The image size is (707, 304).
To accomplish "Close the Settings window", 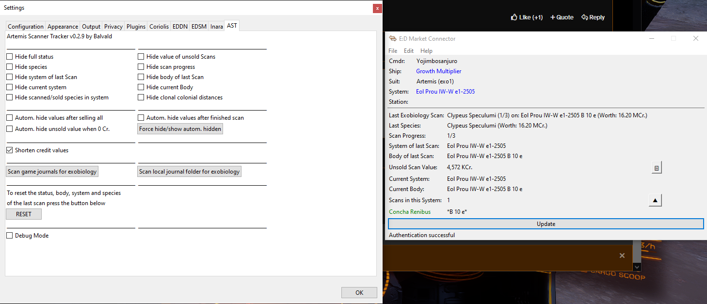I will pos(377,8).
